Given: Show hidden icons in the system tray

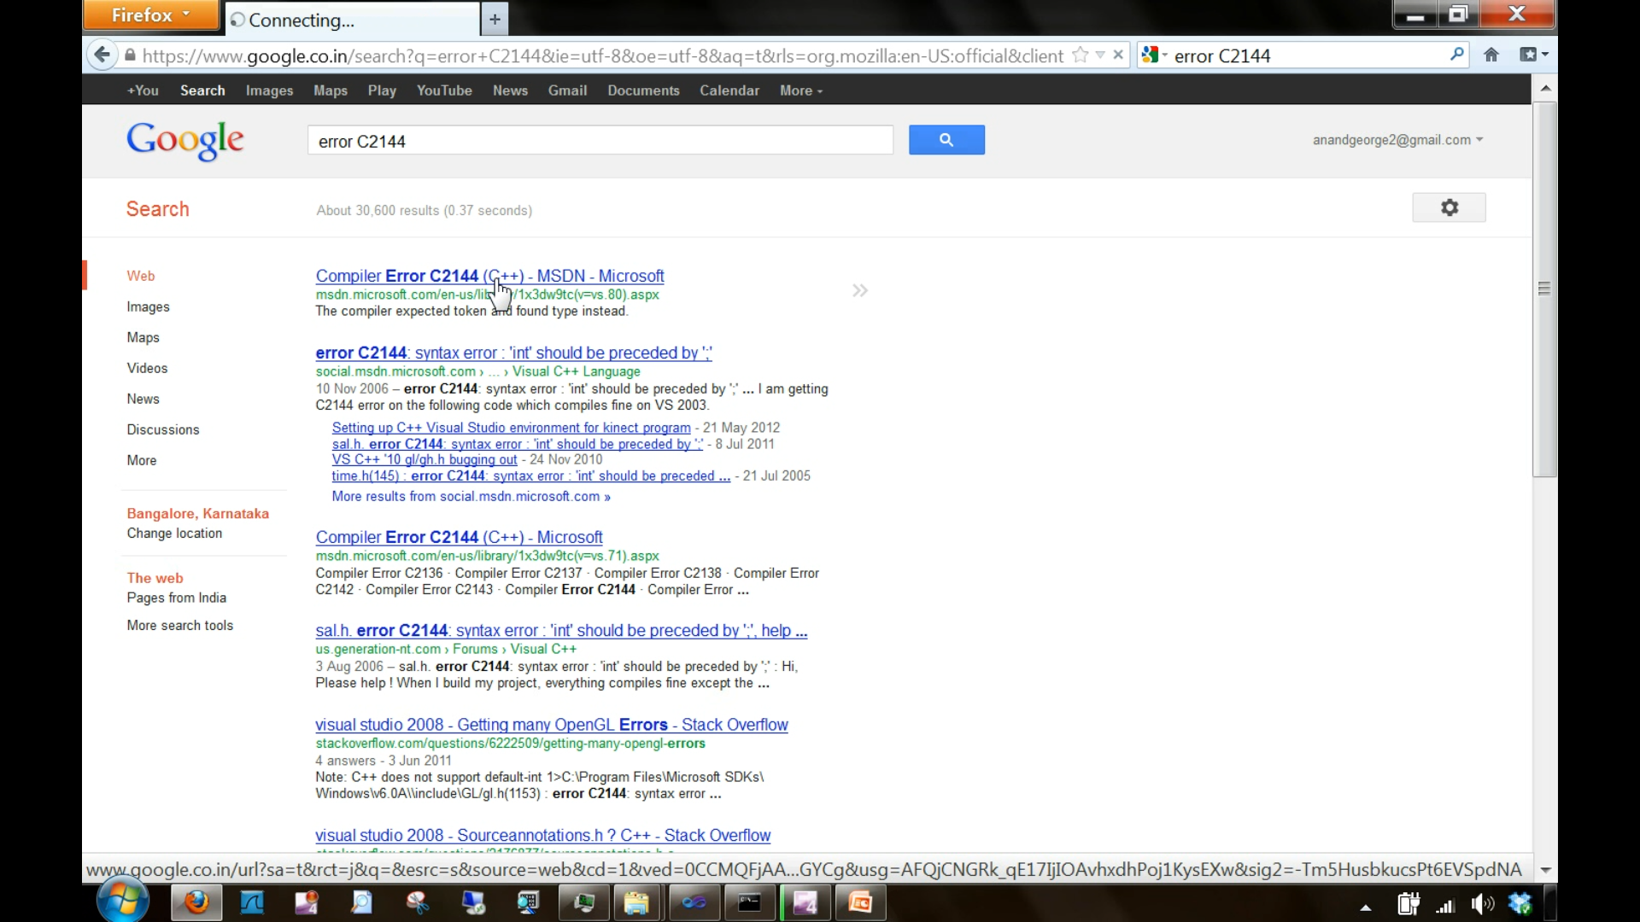Looking at the screenshot, I should pos(1364,907).
